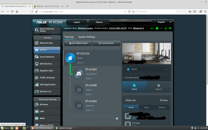Expand the Home location dropdown
Image resolution: width=208 pixels, height=130 pixels.
click(x=147, y=69)
